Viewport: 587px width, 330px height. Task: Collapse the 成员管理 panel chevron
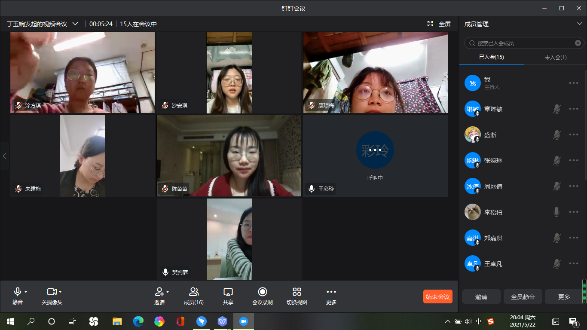point(579,24)
